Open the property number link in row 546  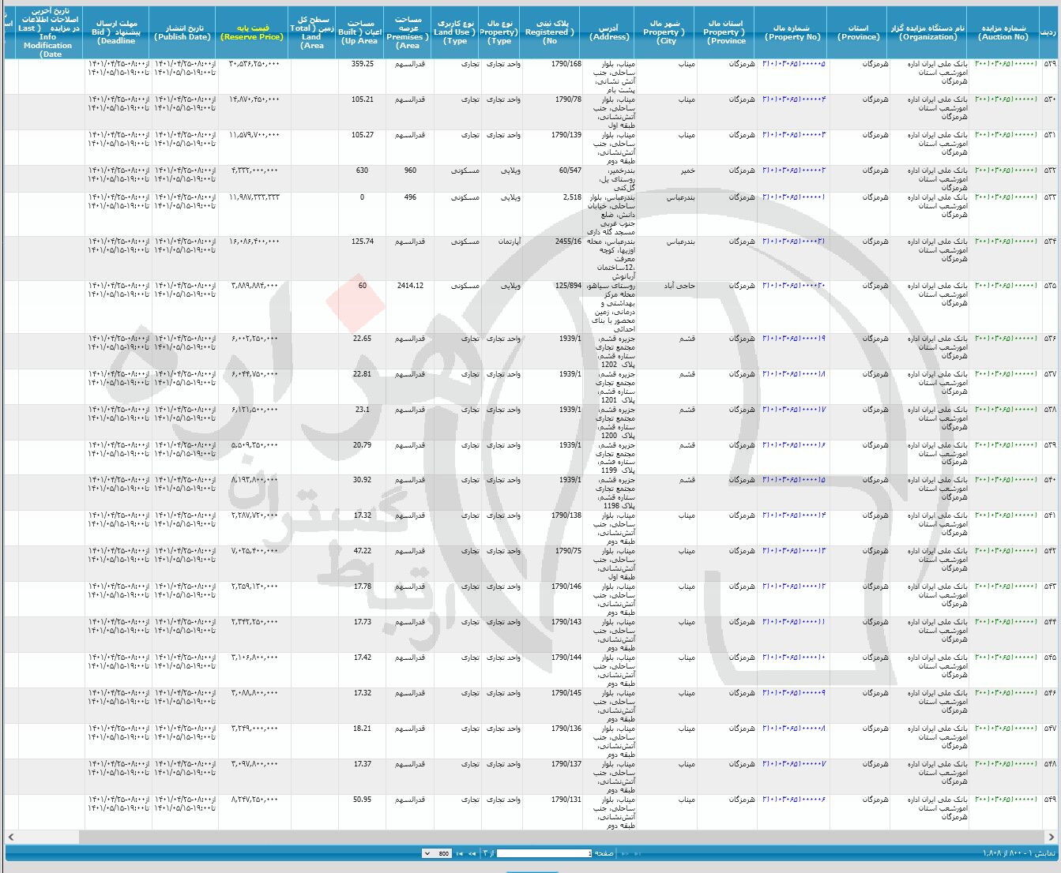(794, 693)
